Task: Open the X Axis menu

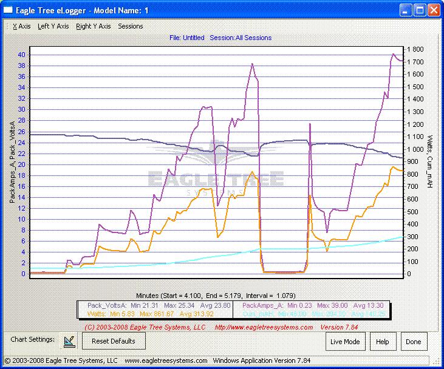Action: click(x=21, y=26)
